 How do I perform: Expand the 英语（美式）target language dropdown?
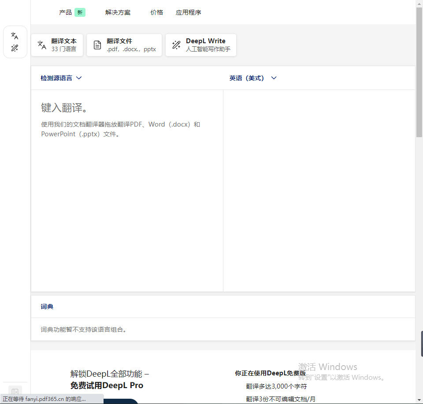[253, 78]
